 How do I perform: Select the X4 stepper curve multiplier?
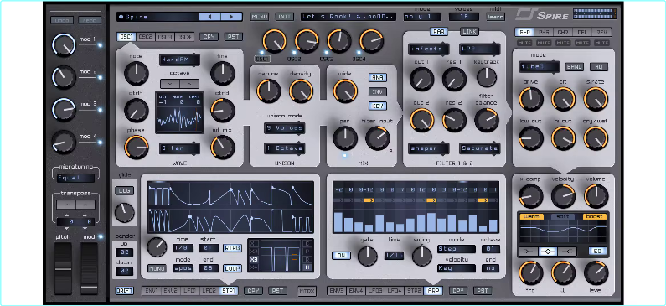pyautogui.click(x=254, y=267)
